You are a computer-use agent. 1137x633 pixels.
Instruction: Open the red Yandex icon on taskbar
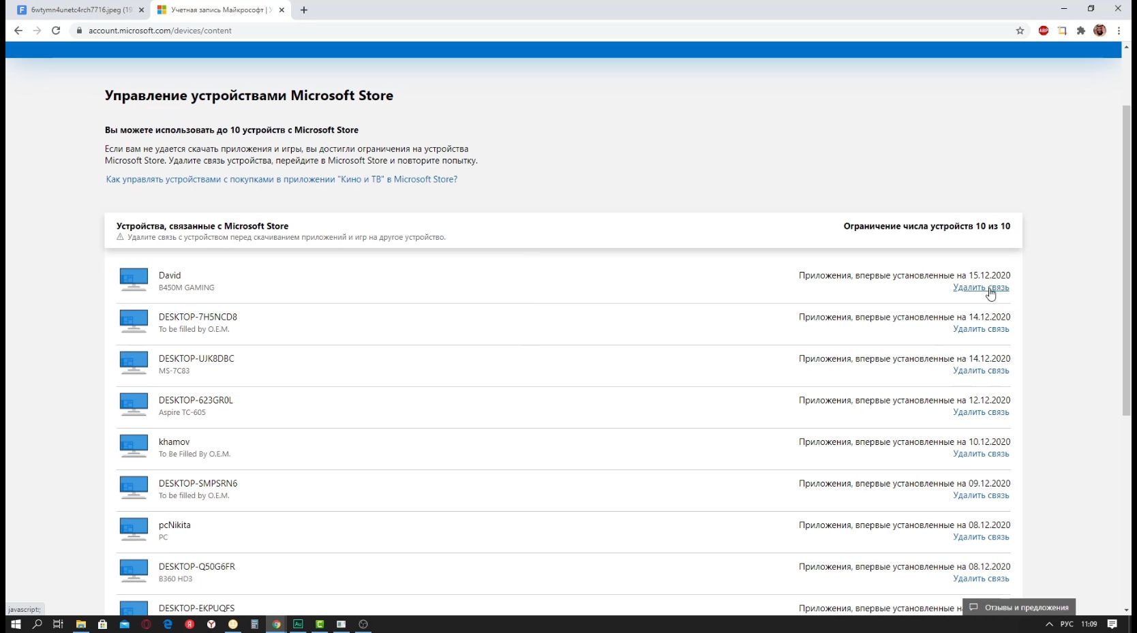[x=189, y=624]
